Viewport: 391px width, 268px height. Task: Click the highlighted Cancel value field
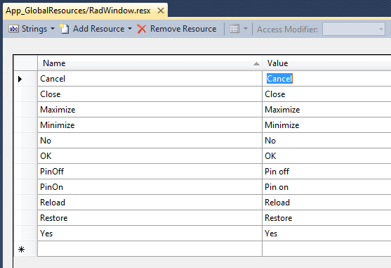pos(279,79)
